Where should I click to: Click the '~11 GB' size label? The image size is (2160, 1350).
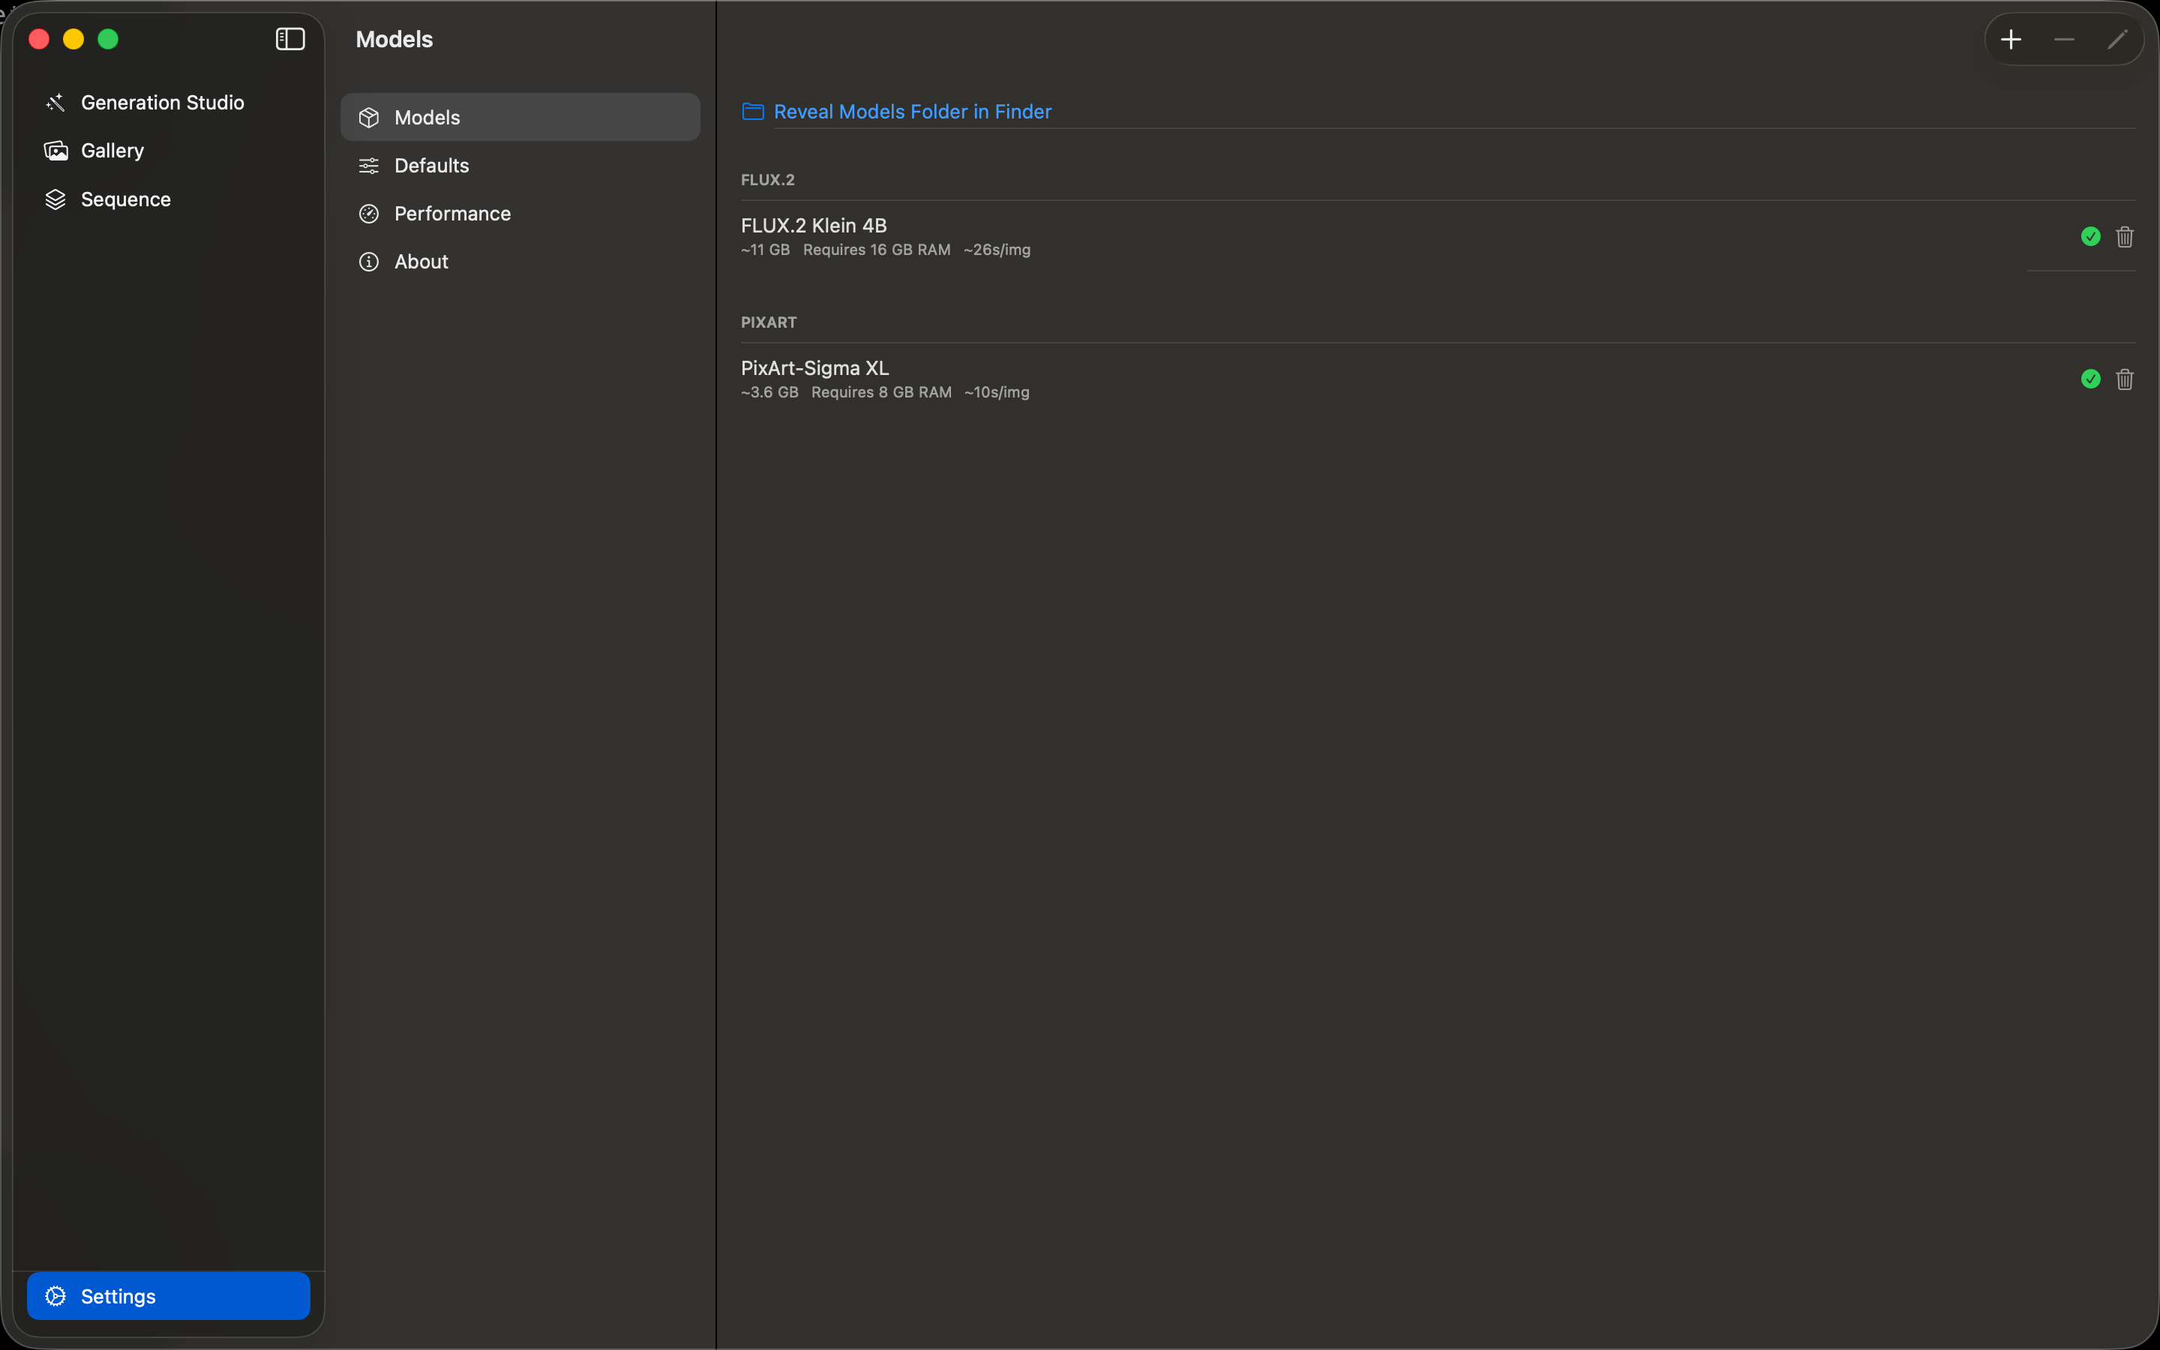(765, 250)
